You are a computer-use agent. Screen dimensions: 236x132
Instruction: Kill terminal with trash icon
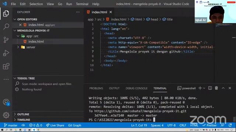216,88
